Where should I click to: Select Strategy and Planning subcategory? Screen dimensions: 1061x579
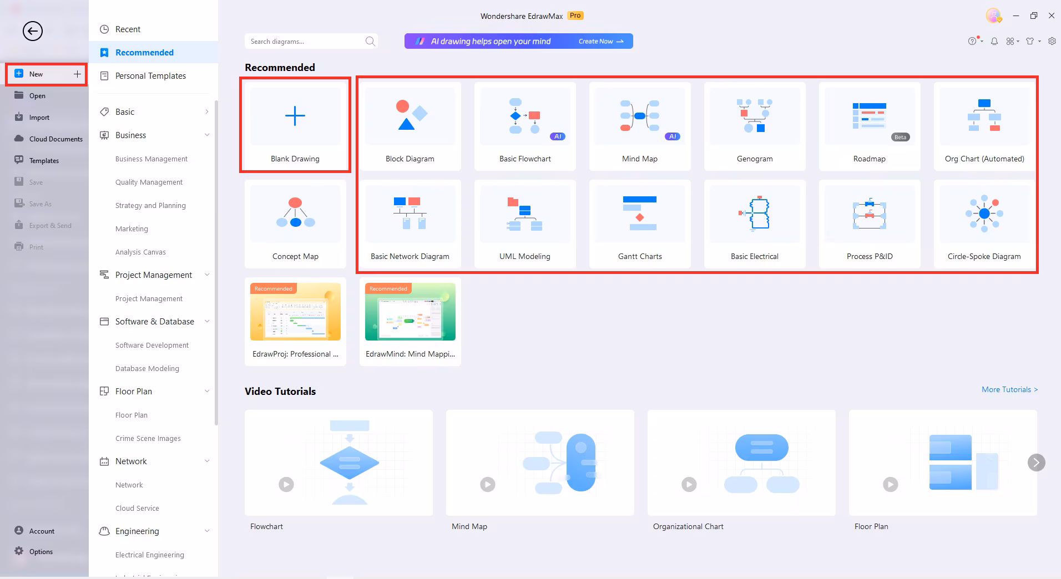coord(150,205)
